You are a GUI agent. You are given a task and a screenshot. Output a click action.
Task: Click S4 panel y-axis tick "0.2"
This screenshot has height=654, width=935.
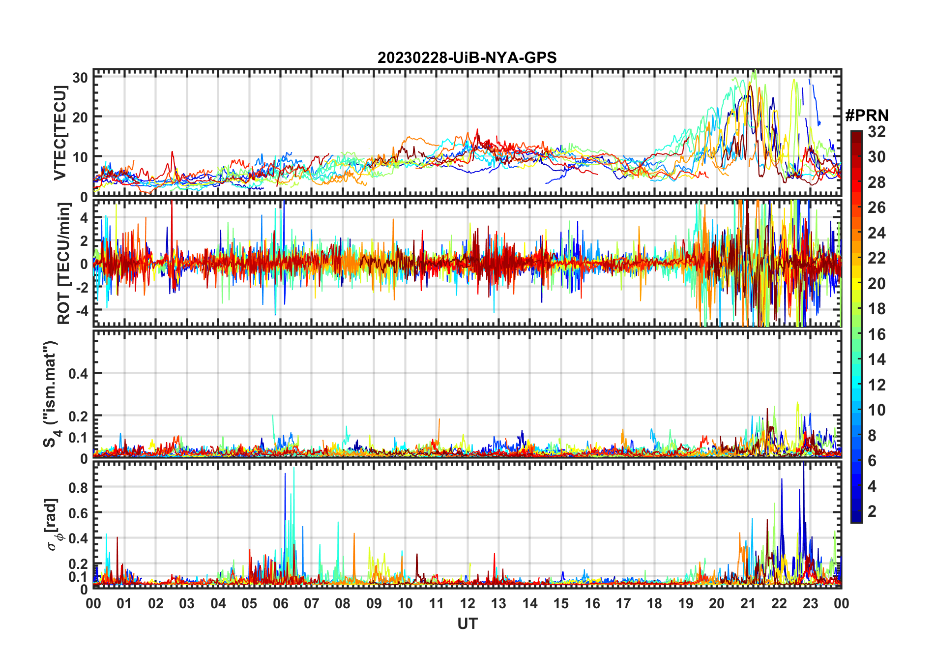coord(78,416)
